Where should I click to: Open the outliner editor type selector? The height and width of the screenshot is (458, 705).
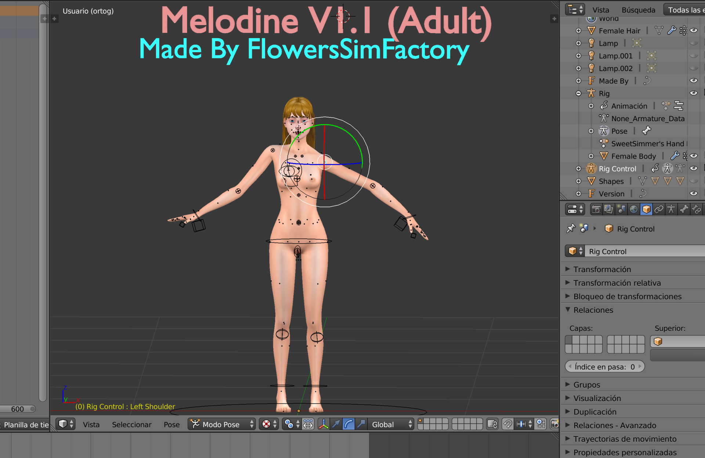pos(575,10)
